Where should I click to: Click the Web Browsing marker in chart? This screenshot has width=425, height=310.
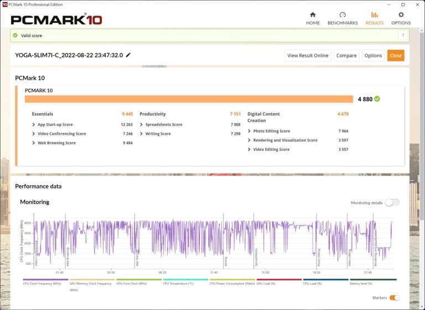point(68,257)
